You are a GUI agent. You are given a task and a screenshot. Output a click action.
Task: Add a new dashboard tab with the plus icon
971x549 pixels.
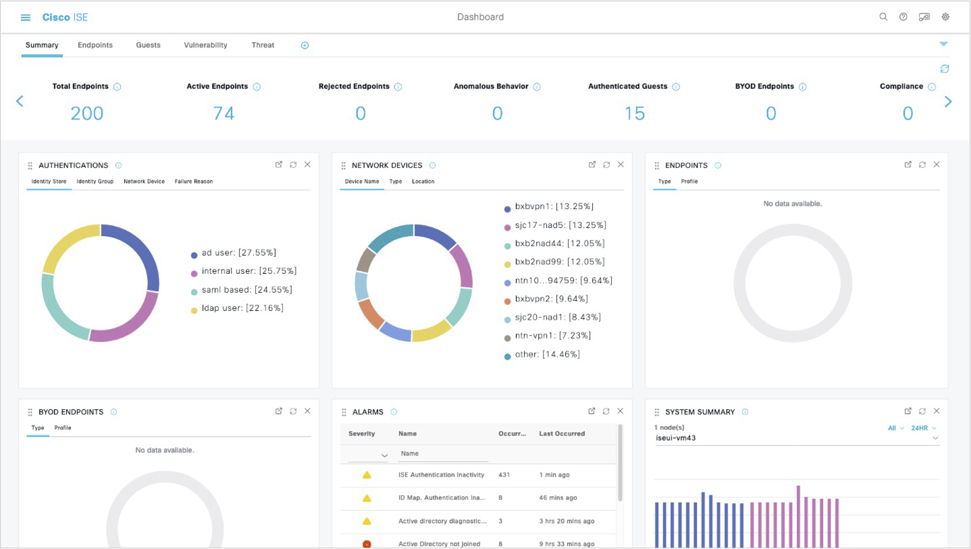coord(304,45)
